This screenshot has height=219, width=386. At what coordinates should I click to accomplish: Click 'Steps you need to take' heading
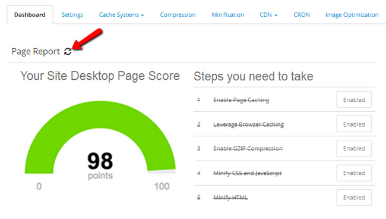(x=254, y=76)
